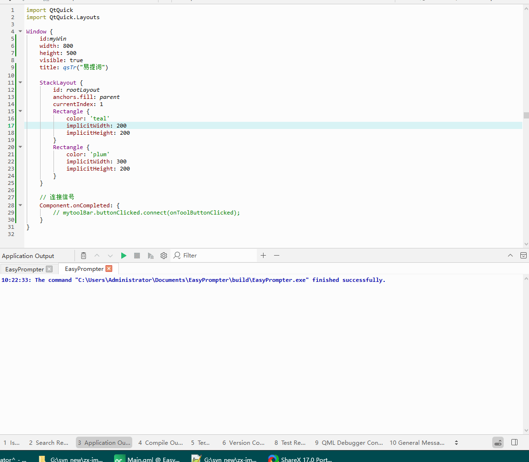Click line number 9 in gutter

12,67
